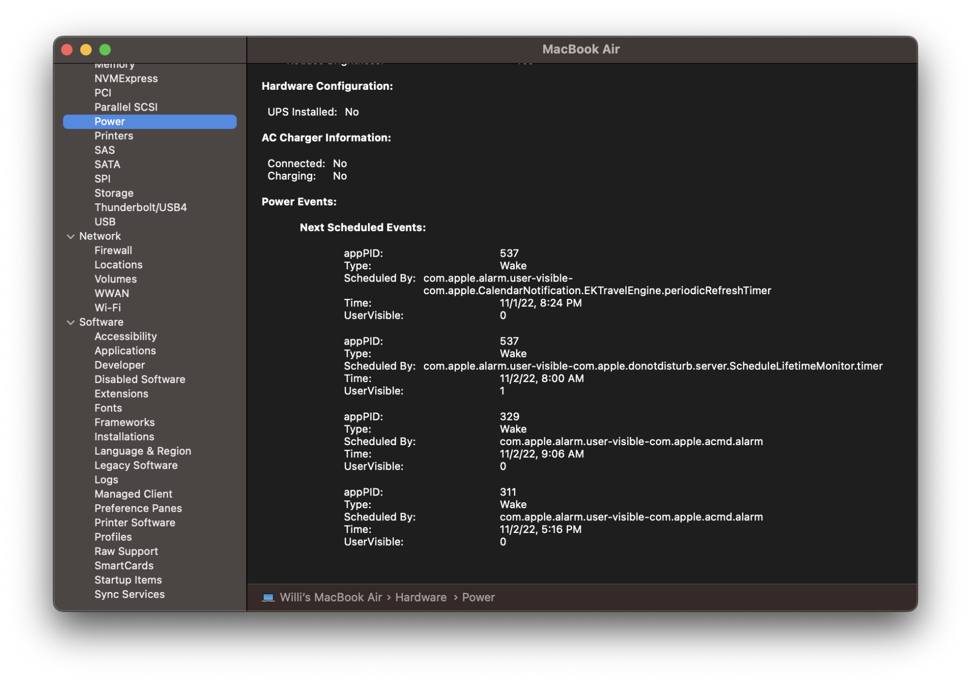
Task: Select USB in the hardware list
Action: pyautogui.click(x=105, y=221)
